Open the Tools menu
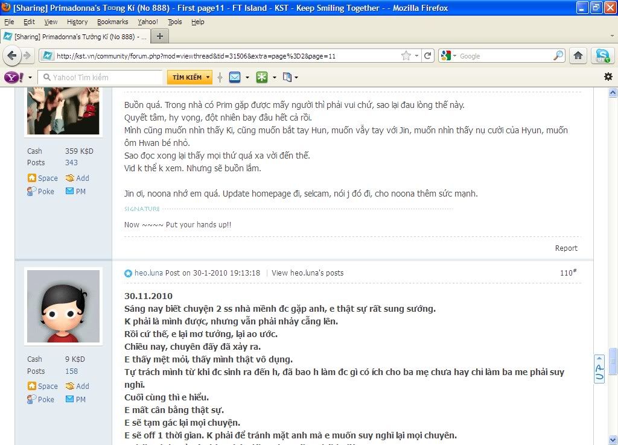618x445 pixels. [x=175, y=22]
